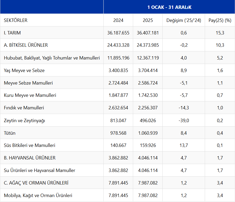Viewport: 235px width, 202px height.
Task: Click the Pay(25) (%) column header
Action: coord(220,20)
